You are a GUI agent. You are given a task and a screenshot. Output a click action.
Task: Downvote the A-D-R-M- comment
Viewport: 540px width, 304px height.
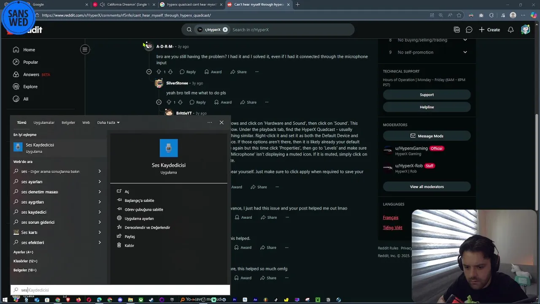click(x=170, y=72)
